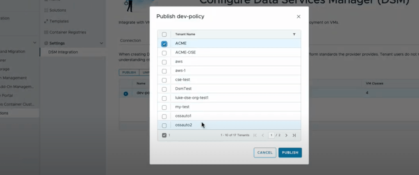The image size is (419, 175).
Task: Toggle the select-all tenants header checkbox
Action: (x=164, y=34)
